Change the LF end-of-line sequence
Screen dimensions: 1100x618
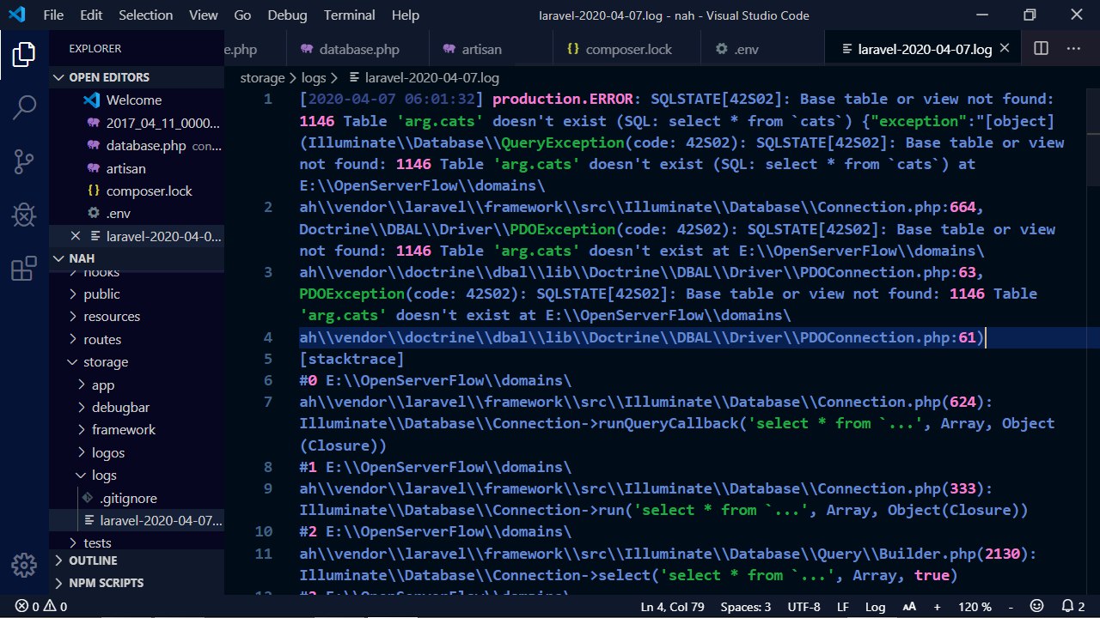coord(843,607)
